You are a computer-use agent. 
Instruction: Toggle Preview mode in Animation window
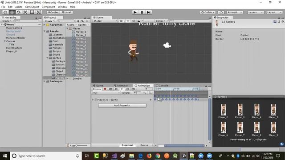pos(97,89)
